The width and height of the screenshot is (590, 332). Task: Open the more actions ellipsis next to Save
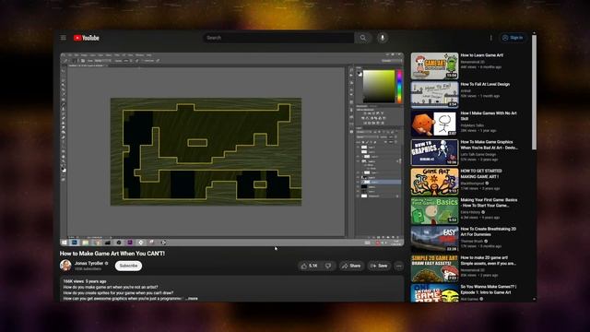399,266
